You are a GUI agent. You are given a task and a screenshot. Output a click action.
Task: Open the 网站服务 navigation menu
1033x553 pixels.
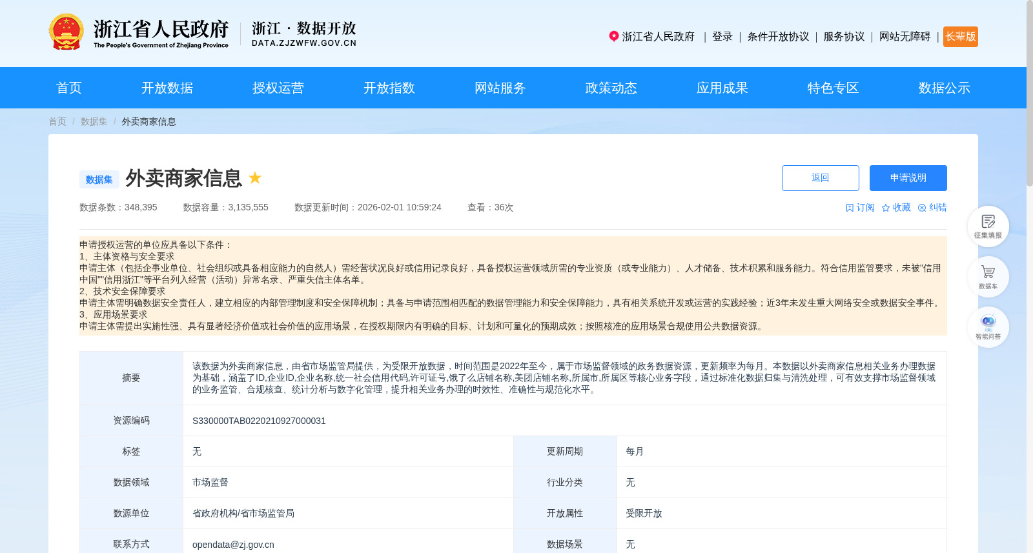[x=500, y=88]
